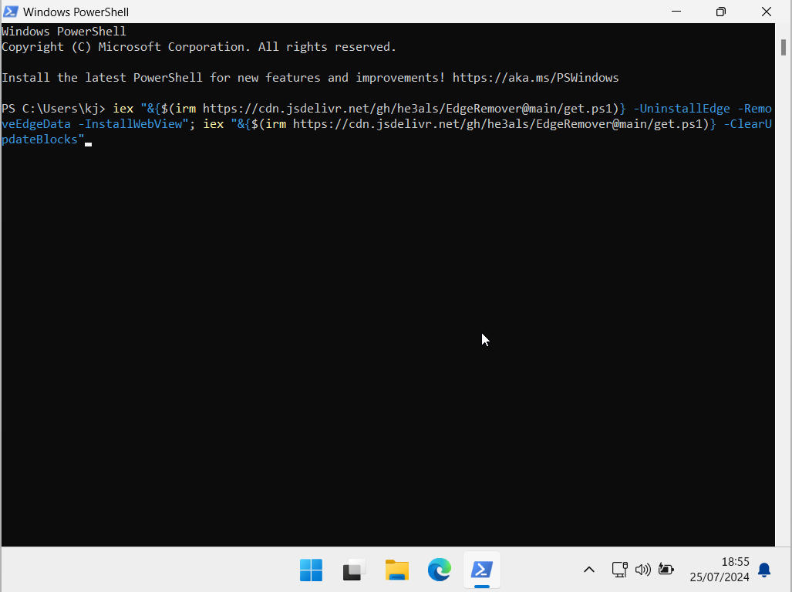Open the volume speaker tray icon

coord(643,570)
